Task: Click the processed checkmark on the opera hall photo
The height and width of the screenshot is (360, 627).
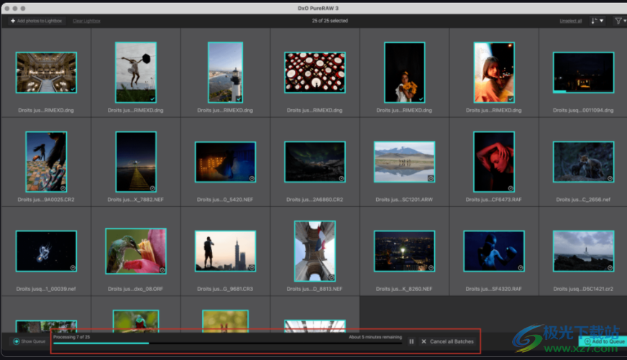Action: click(73, 89)
